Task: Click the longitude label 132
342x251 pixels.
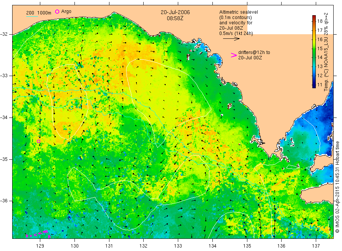Action: (144, 246)
